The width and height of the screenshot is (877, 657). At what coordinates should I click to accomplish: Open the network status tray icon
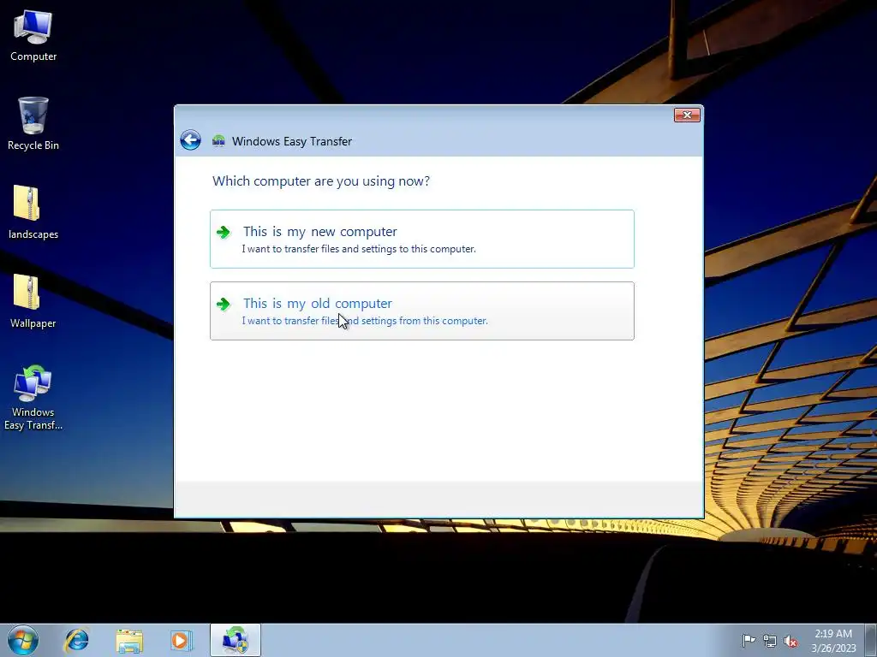point(770,641)
